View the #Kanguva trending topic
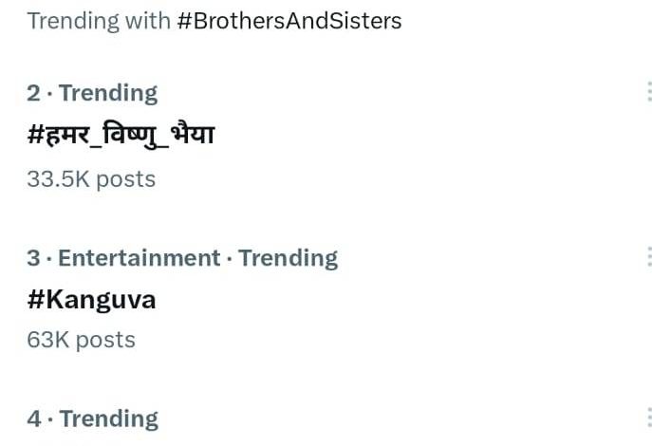The image size is (652, 446). tap(91, 300)
